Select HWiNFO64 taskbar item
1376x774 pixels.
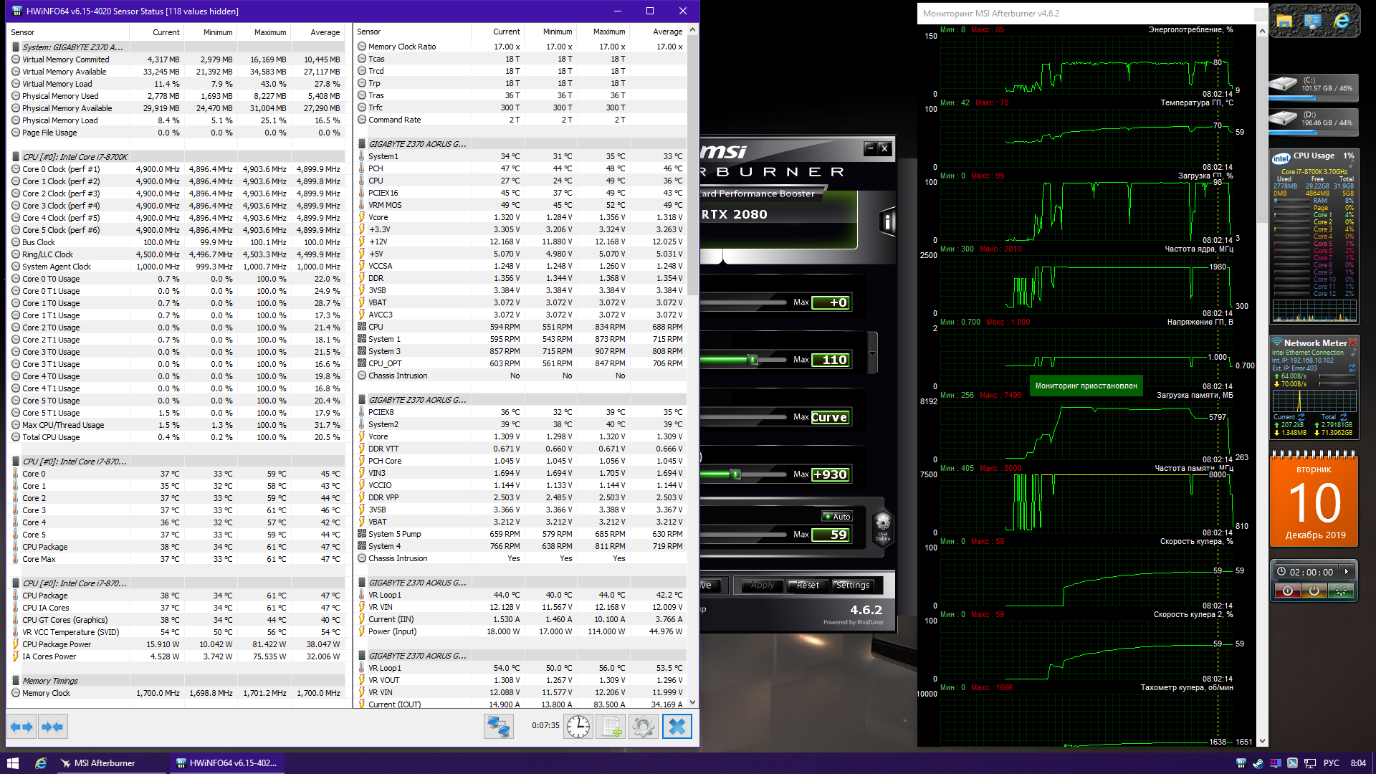(x=226, y=763)
